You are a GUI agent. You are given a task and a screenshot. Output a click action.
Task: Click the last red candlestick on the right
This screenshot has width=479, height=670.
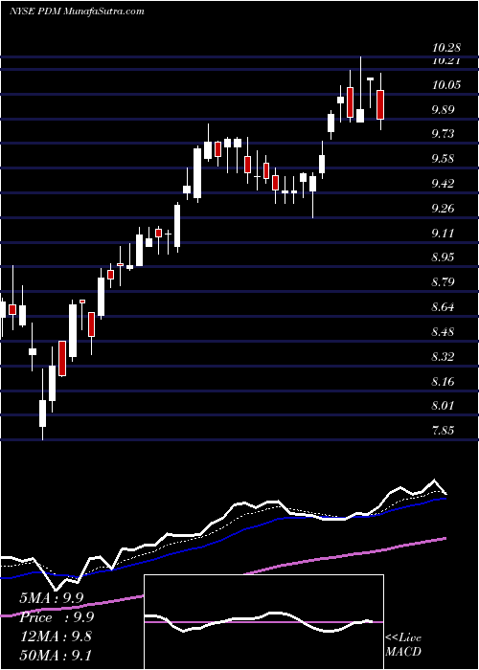380,102
